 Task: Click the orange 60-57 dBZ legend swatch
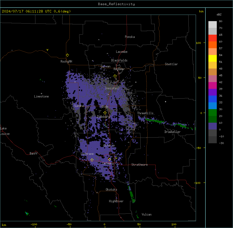pyautogui.click(x=212, y=45)
